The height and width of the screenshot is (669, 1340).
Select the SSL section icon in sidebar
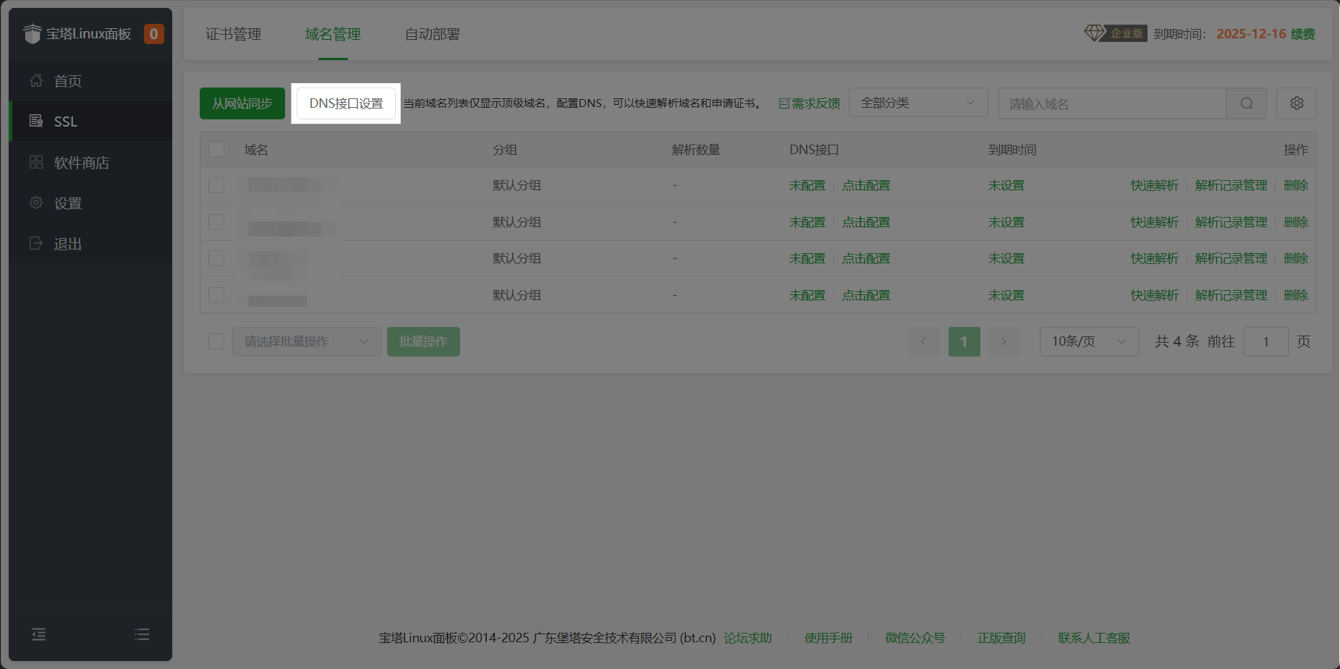pyautogui.click(x=36, y=121)
